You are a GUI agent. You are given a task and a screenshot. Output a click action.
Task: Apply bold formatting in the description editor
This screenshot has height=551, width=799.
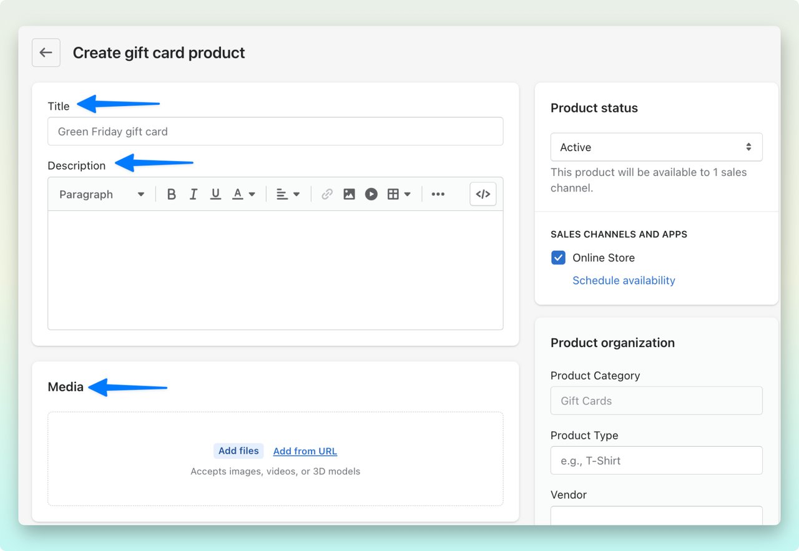pyautogui.click(x=171, y=194)
